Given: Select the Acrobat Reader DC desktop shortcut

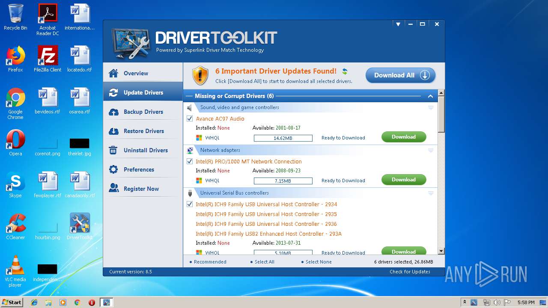Looking at the screenshot, I should point(48,20).
